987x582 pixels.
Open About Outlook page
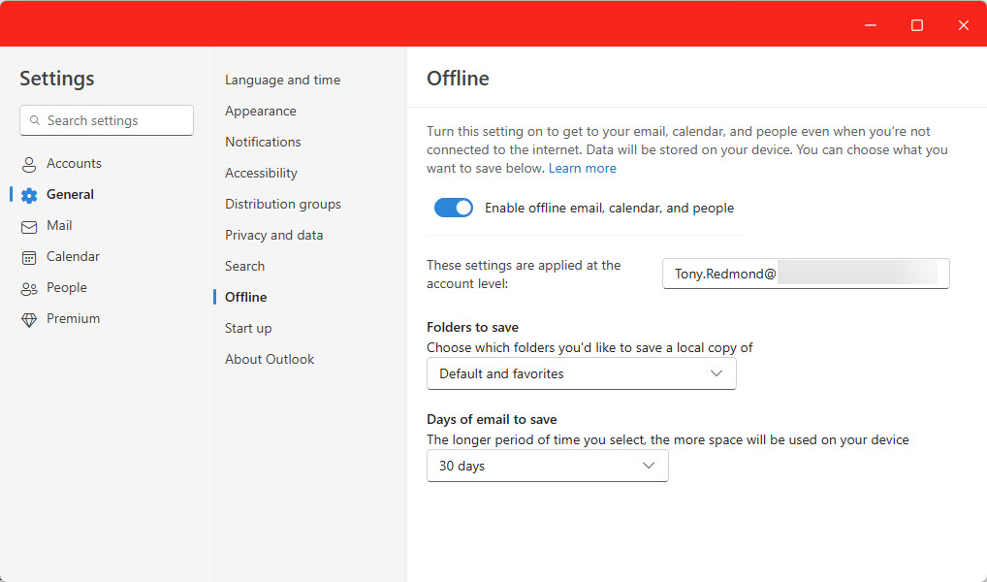tap(270, 359)
